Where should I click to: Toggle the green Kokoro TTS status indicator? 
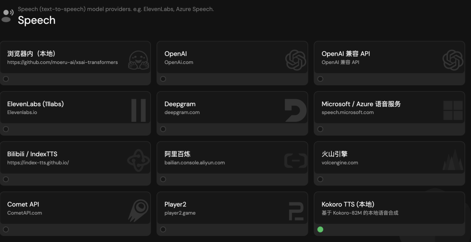click(x=320, y=229)
